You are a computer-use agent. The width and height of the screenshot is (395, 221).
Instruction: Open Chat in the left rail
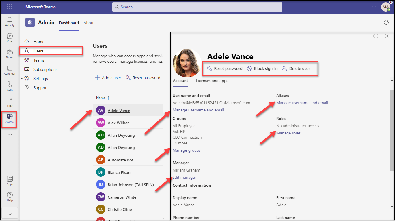click(x=10, y=38)
